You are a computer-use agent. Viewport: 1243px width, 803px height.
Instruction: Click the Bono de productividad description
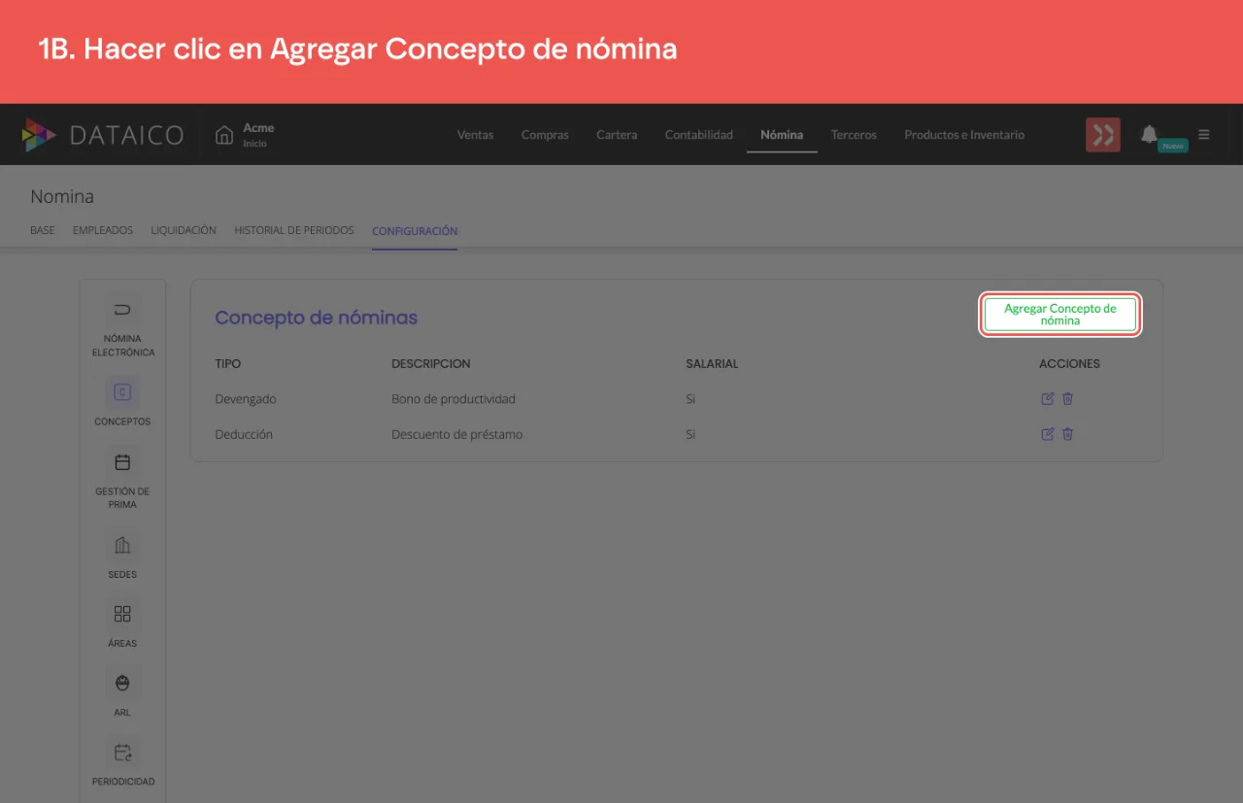tap(454, 399)
